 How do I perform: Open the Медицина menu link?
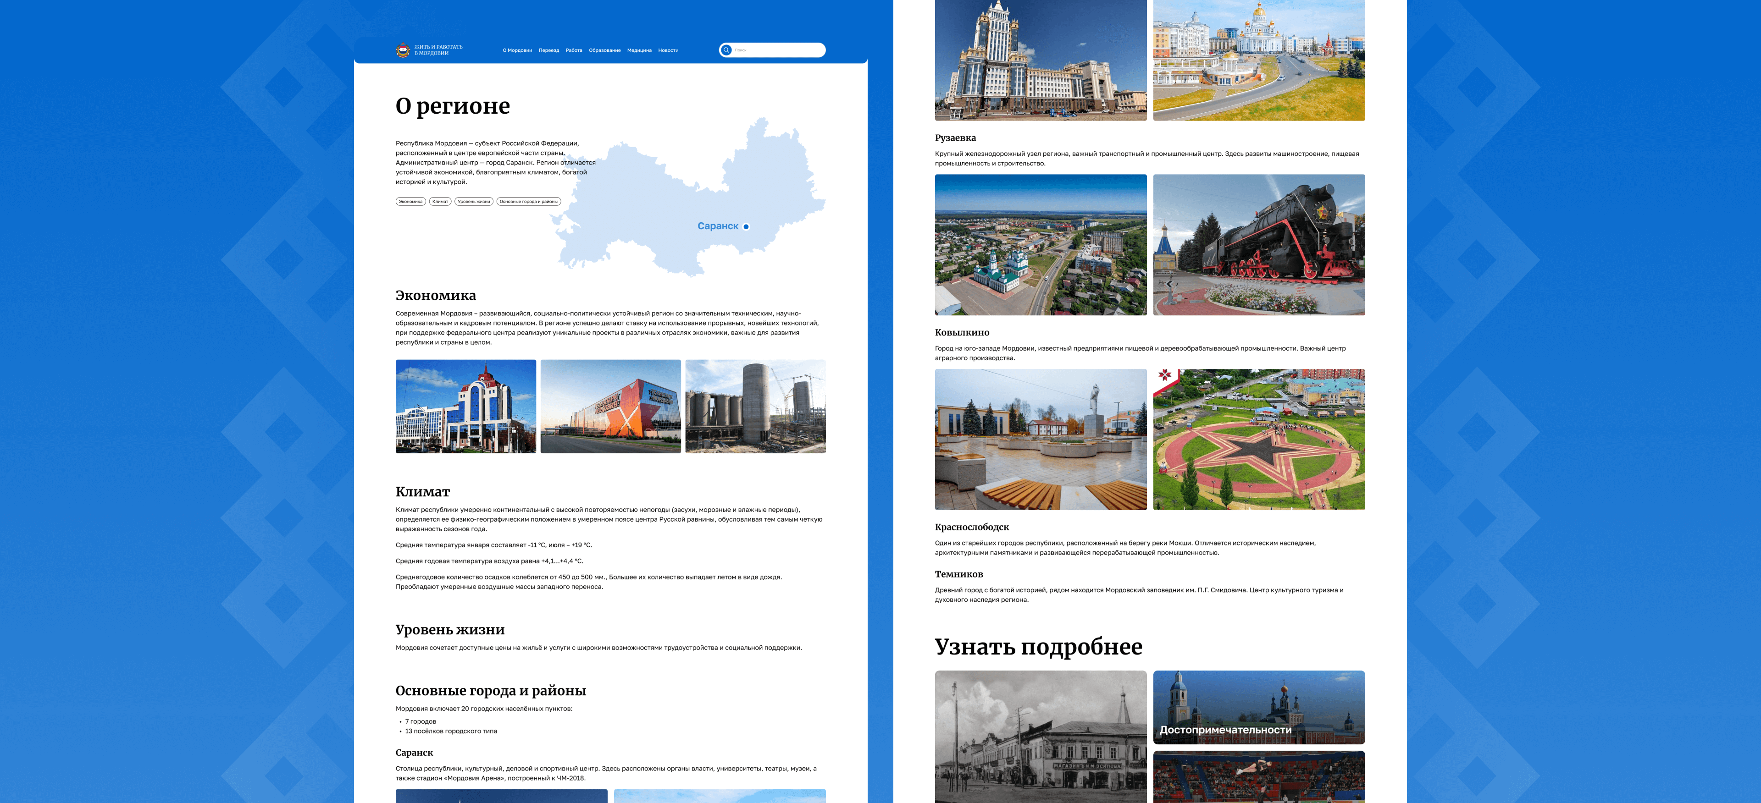tap(639, 50)
